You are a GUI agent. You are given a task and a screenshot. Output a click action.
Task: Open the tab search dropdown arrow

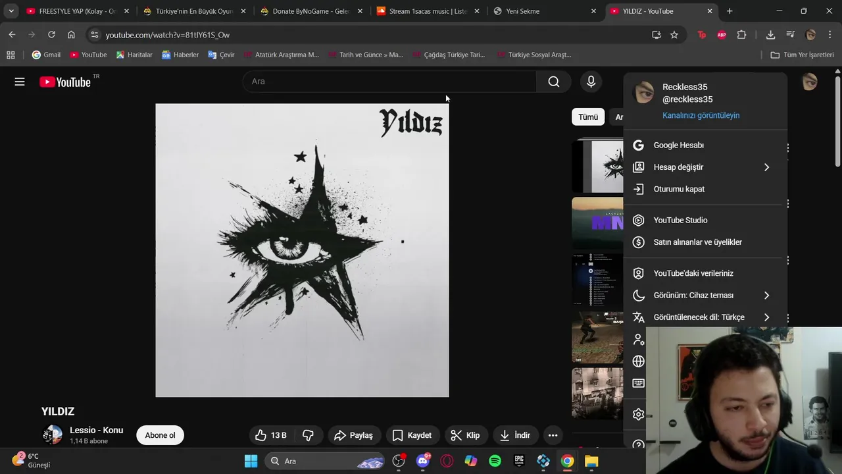(11, 11)
